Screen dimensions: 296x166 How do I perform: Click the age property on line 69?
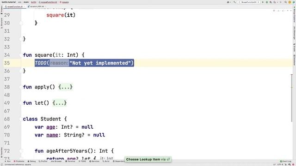tap(50, 127)
